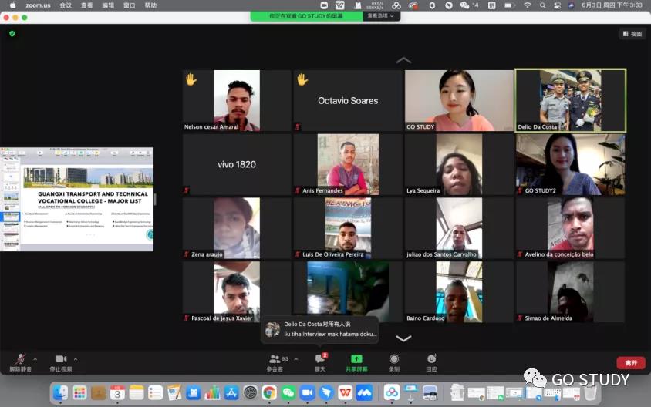The width and height of the screenshot is (651, 407).
Task: Unmute microphone with 解除静音 button
Action: [x=20, y=361]
